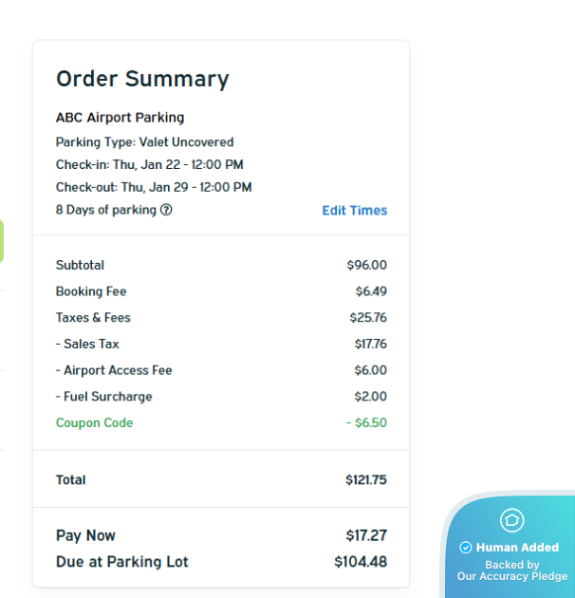Select the ABC Airport Parking name
Screen dimensions: 575x598
tap(120, 118)
